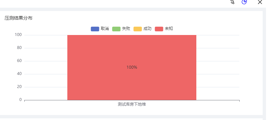This screenshot has height=120, width=272.
Task: Click the green 失败 legend color swatch
Action: pyautogui.click(x=116, y=29)
